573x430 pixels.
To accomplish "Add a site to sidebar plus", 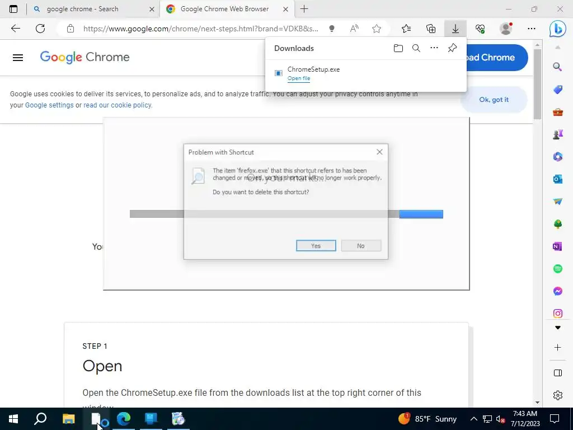I will coord(558,347).
